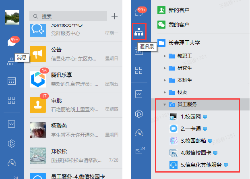Screen dimensions: 250x179
Task: Open cloud phone icon in right window sidebar
Action: [x=139, y=133]
